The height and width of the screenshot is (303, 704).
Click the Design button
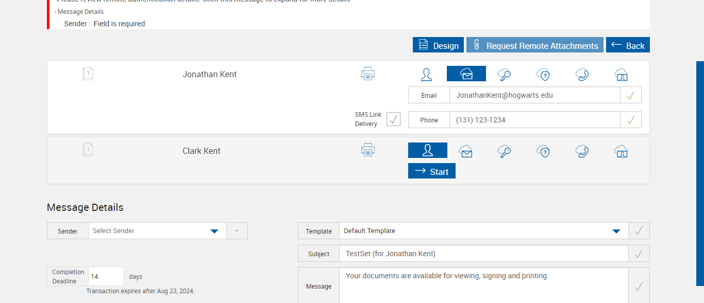438,45
